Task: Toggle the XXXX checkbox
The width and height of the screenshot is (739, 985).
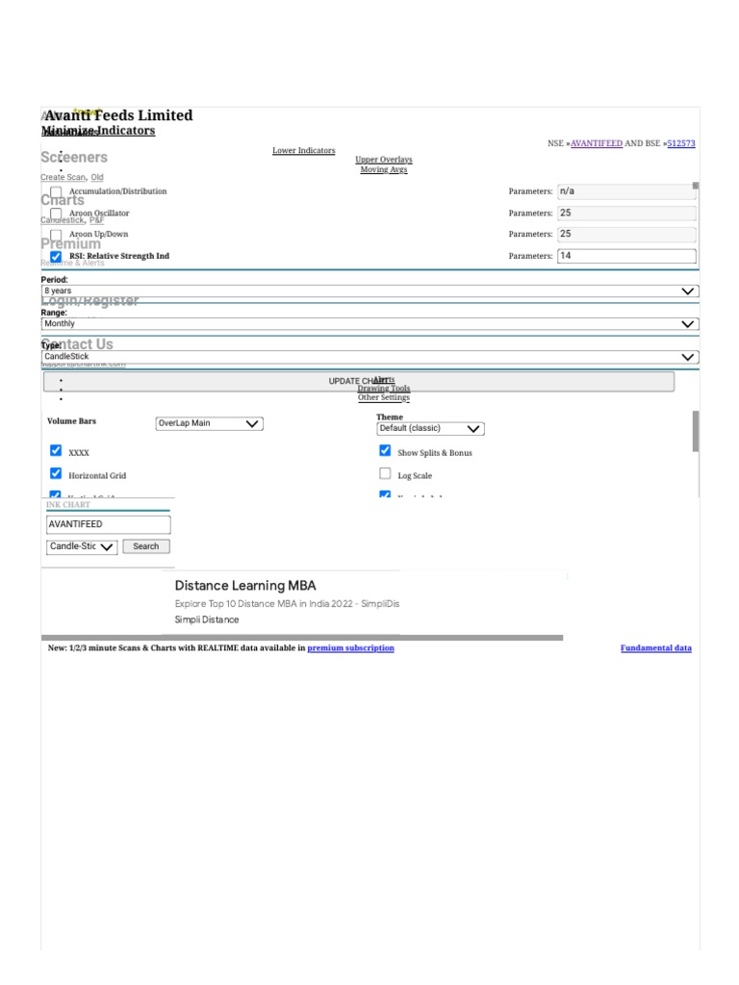Action: point(56,450)
